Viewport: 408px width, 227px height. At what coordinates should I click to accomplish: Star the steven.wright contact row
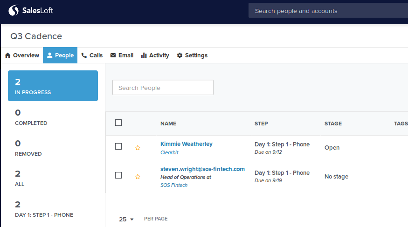point(138,177)
